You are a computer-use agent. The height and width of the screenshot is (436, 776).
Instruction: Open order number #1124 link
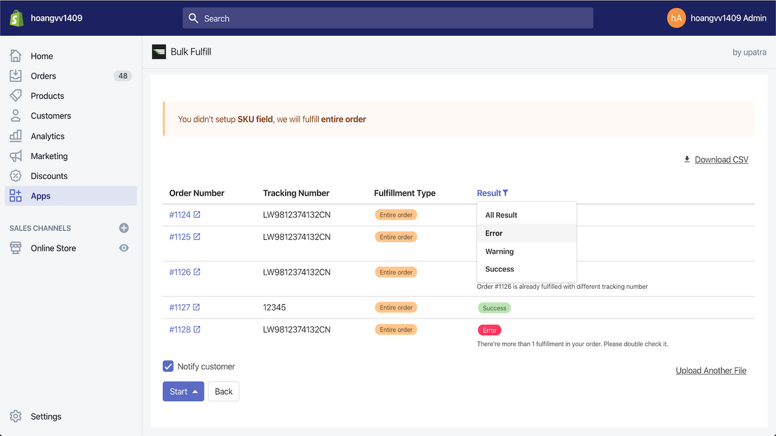180,215
